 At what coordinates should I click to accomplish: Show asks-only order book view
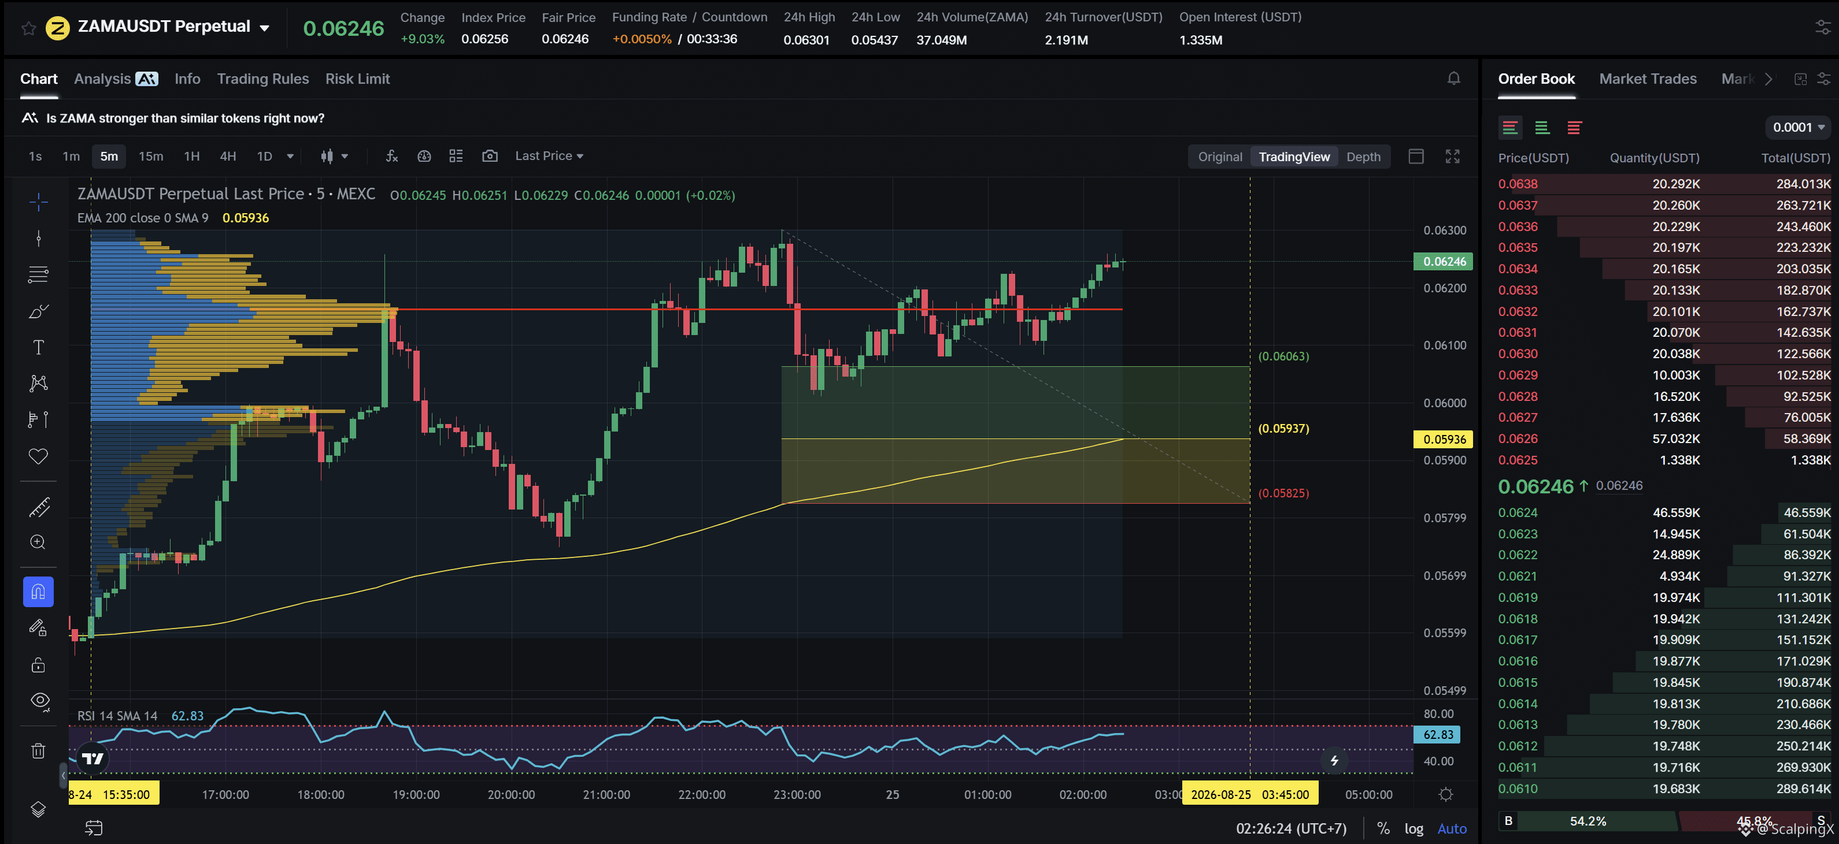point(1574,128)
